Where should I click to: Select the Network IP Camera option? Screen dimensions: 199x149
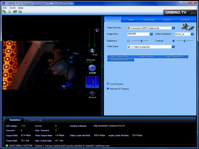click(x=108, y=89)
